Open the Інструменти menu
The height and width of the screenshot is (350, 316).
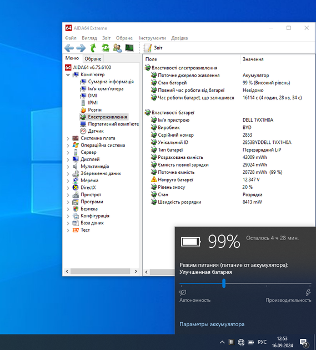point(152,38)
